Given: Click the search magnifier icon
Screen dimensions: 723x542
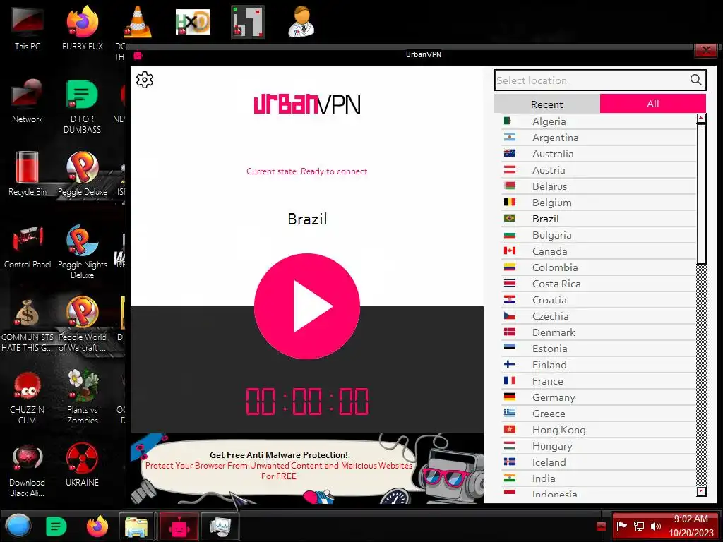Looking at the screenshot, I should (695, 80).
